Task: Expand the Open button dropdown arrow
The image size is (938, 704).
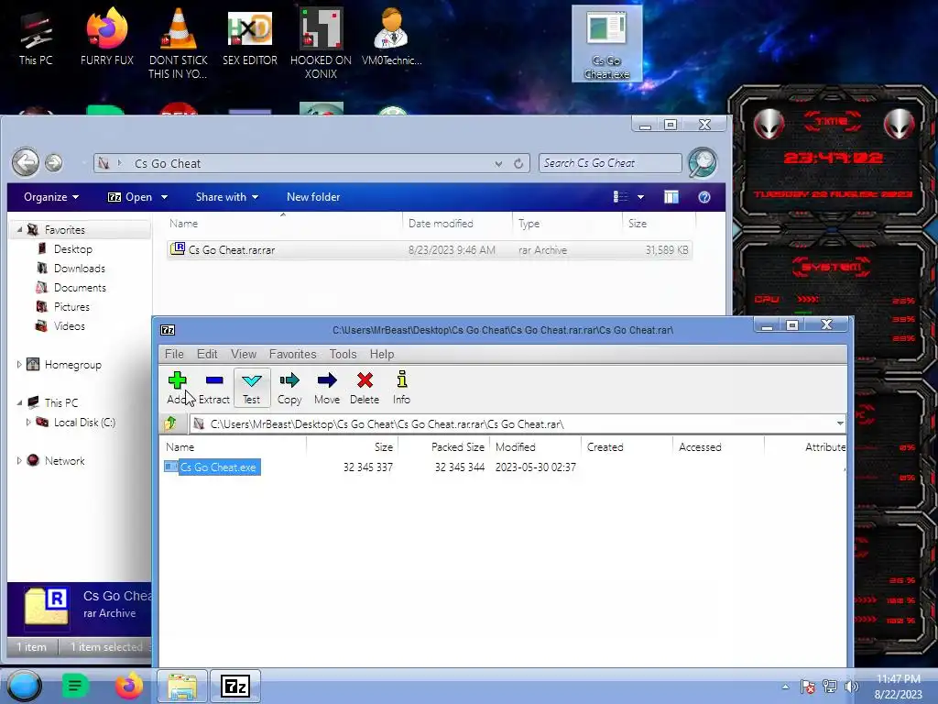Action: tap(164, 197)
